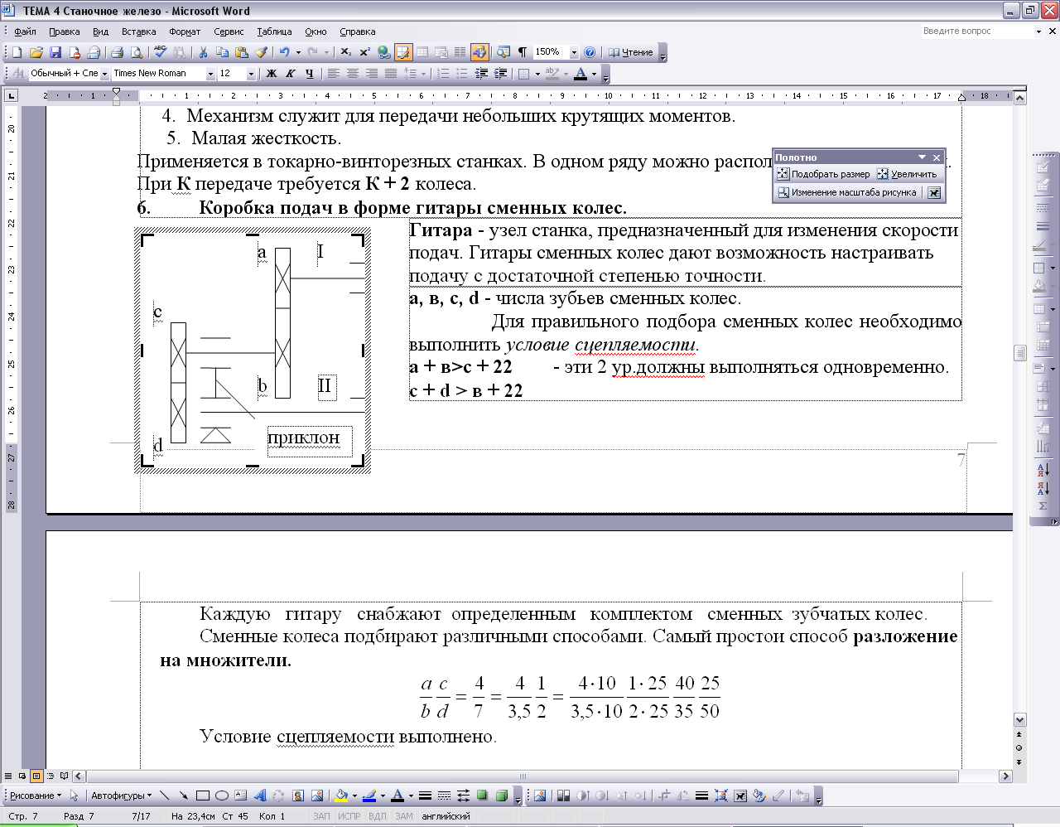Select the Rectangle shape tool in Drawing toolbar
Image resolution: width=1060 pixels, height=827 pixels.
(202, 796)
